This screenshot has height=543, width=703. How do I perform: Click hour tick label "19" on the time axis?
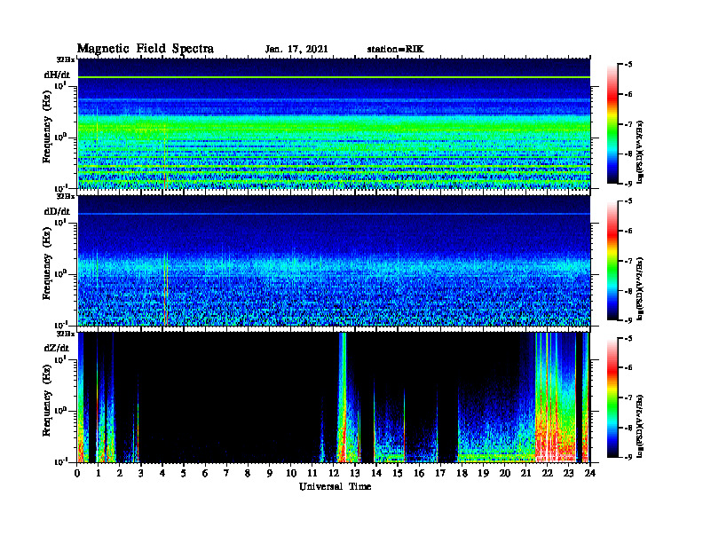click(x=483, y=473)
